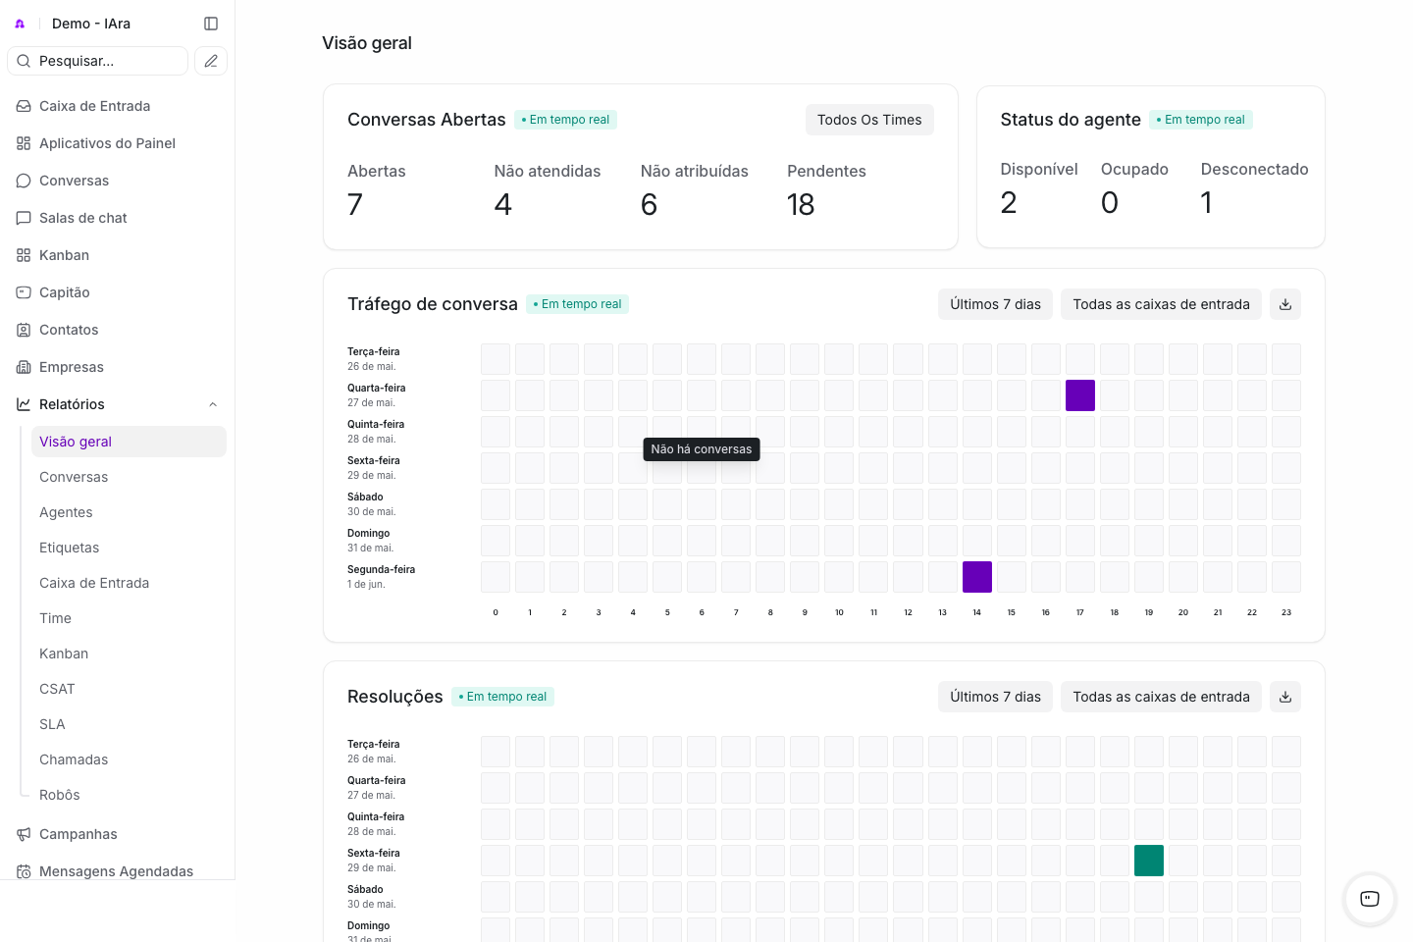Viewport: 1413px width, 942px height.
Task: Click the Demo - IAra account logo
Action: [x=20, y=24]
